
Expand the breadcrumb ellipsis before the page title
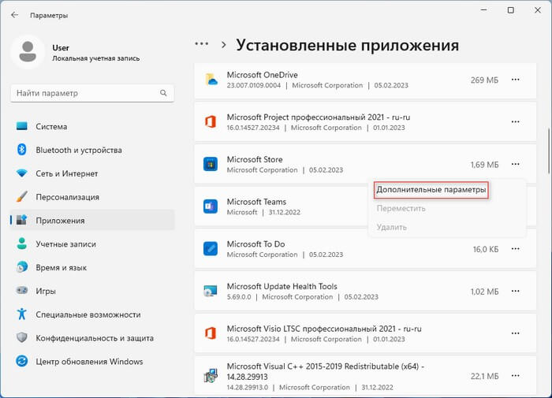[202, 44]
